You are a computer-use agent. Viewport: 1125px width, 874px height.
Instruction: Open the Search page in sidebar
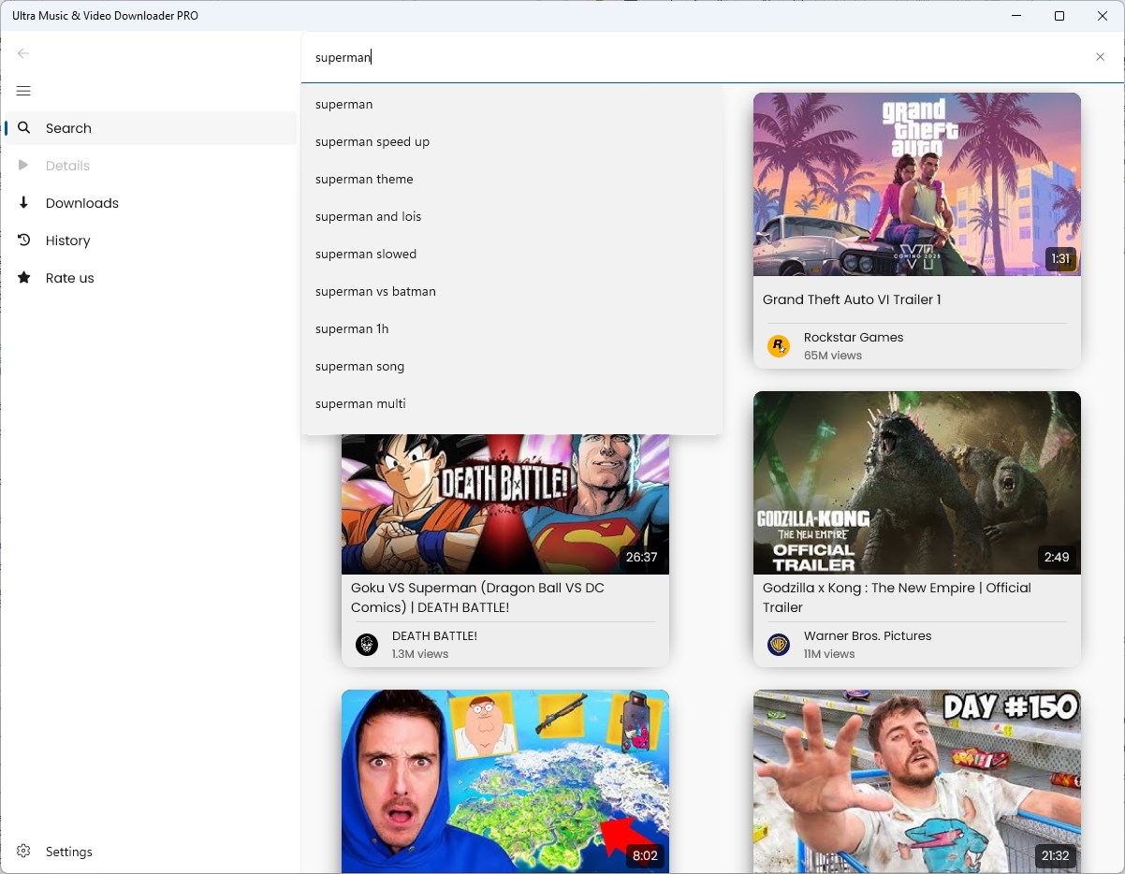[151, 128]
